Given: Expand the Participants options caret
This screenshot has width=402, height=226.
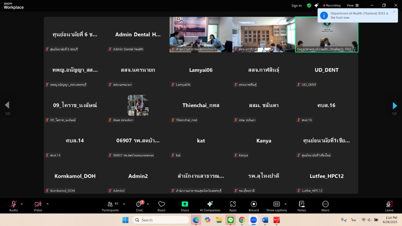Looking at the screenshot, I should 124,204.
